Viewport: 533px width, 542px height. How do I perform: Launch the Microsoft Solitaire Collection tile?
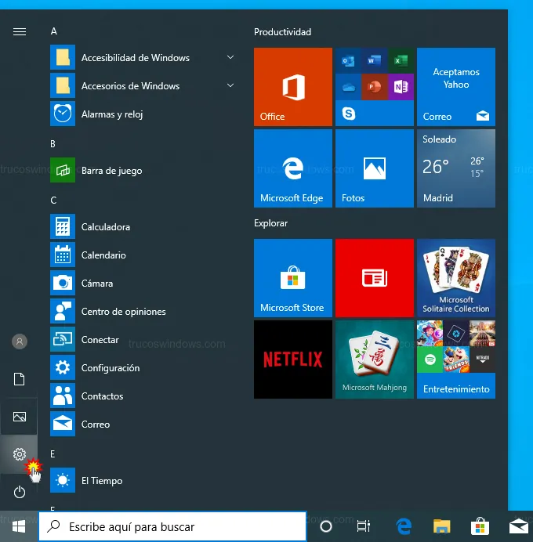[x=456, y=278]
